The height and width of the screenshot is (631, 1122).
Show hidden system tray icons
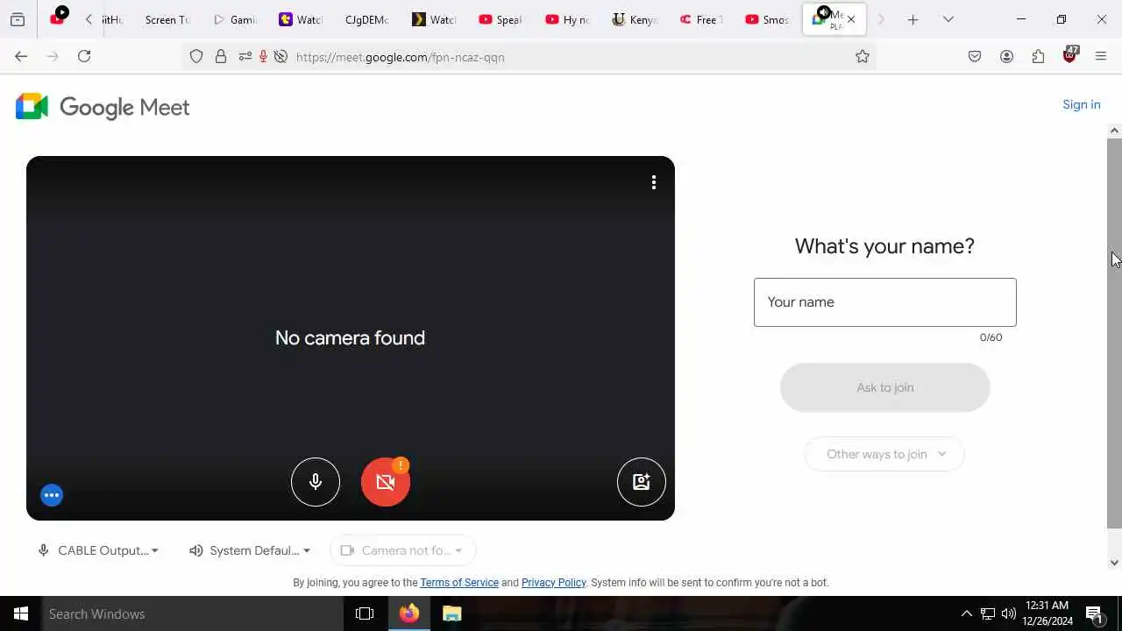pos(966,613)
